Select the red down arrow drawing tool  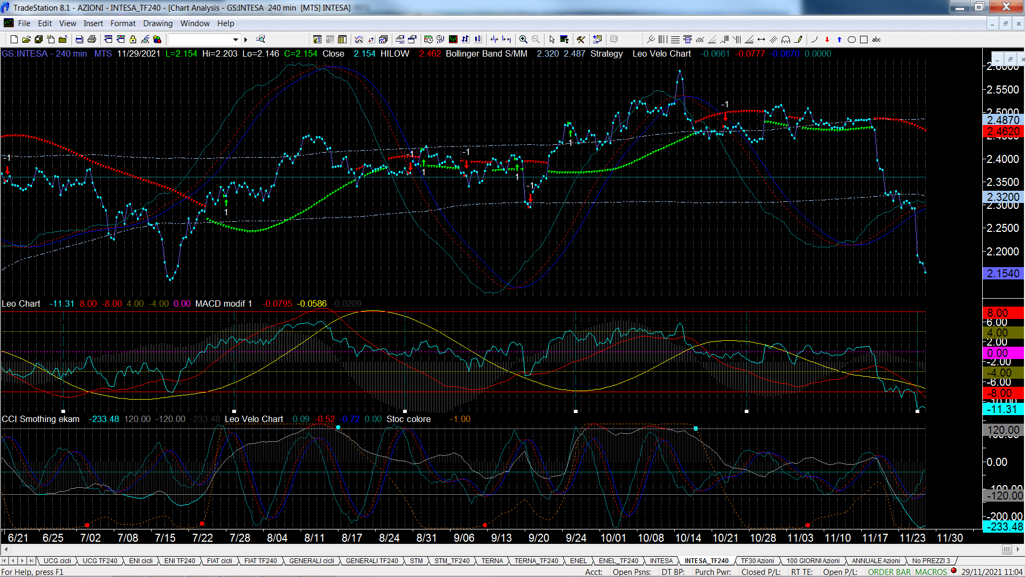[x=827, y=40]
